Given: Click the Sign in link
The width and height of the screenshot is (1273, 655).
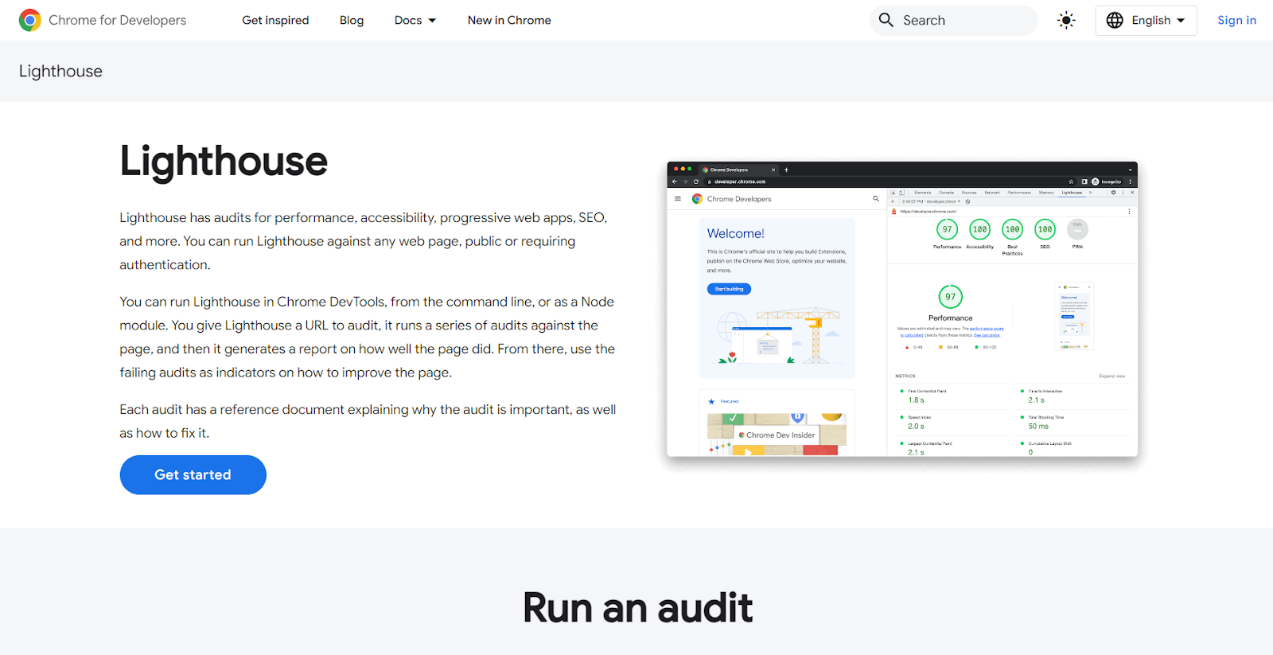Looking at the screenshot, I should [x=1236, y=20].
